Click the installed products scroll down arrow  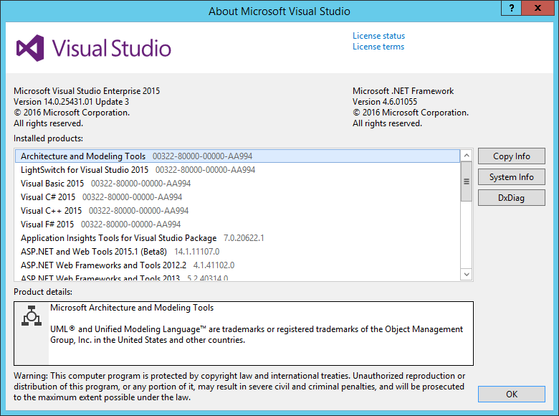[467, 275]
